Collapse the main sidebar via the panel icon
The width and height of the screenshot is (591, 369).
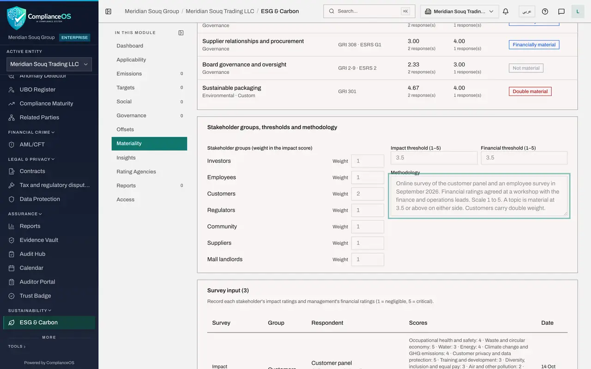point(109,11)
